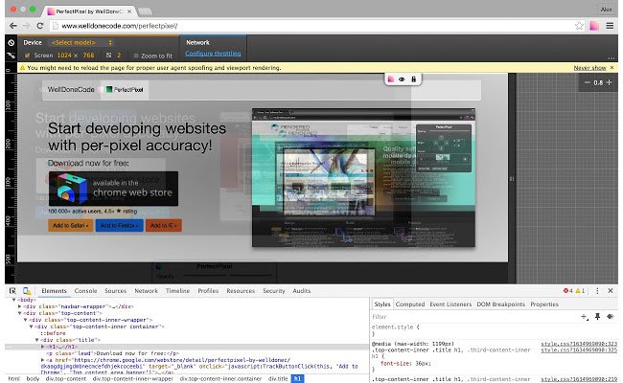Click the toggle element state pin icon
The width and height of the screenshot is (623, 383).
[597, 316]
